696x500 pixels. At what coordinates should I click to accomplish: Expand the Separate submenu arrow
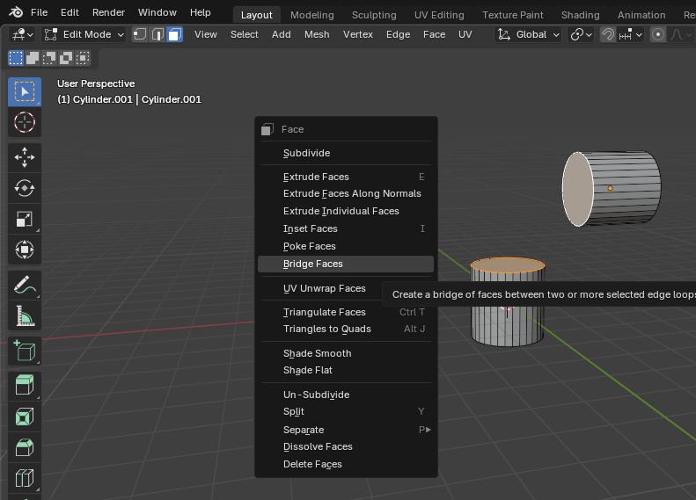[427, 430]
